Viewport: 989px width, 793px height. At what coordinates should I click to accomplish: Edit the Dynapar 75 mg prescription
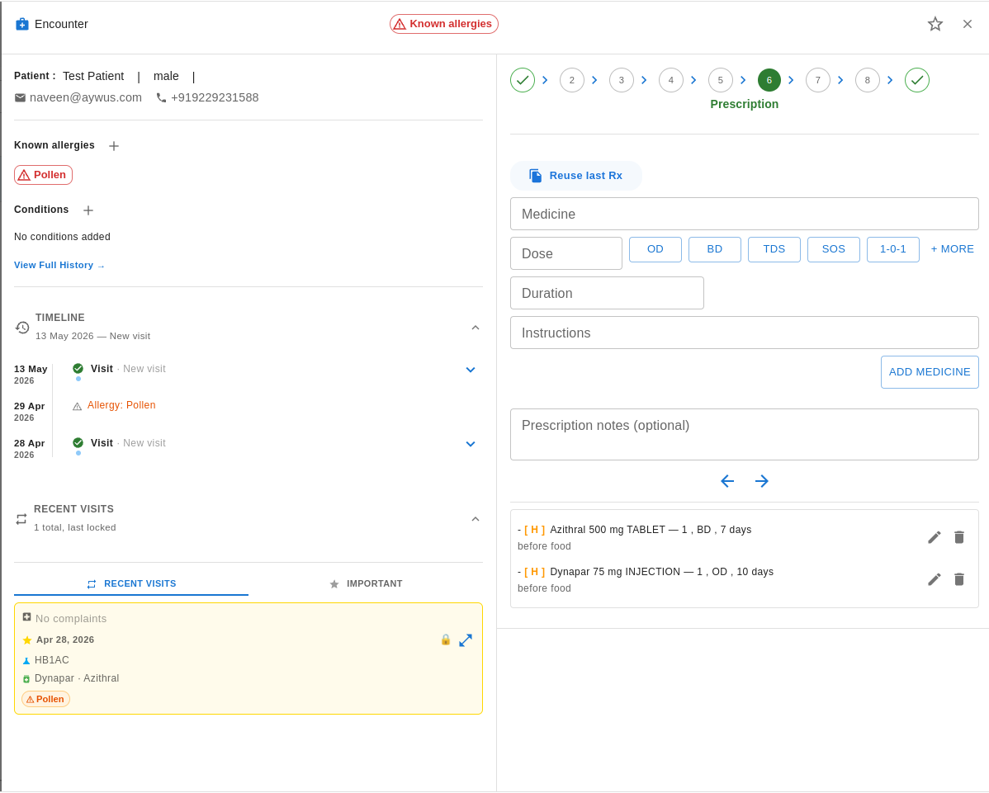[x=935, y=579]
